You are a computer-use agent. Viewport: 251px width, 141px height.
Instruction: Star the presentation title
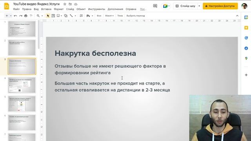point(65,4)
